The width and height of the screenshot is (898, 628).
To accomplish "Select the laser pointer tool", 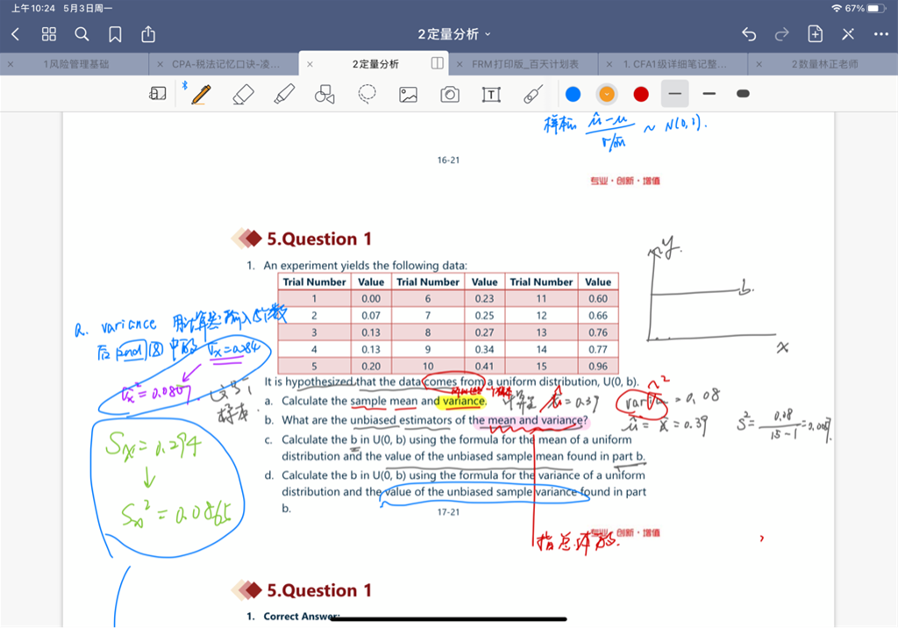I will (532, 94).
